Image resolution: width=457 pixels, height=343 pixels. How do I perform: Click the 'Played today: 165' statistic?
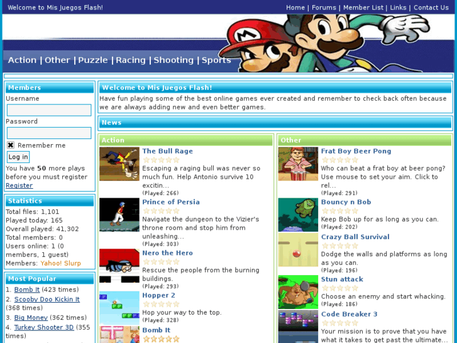pos(34,220)
